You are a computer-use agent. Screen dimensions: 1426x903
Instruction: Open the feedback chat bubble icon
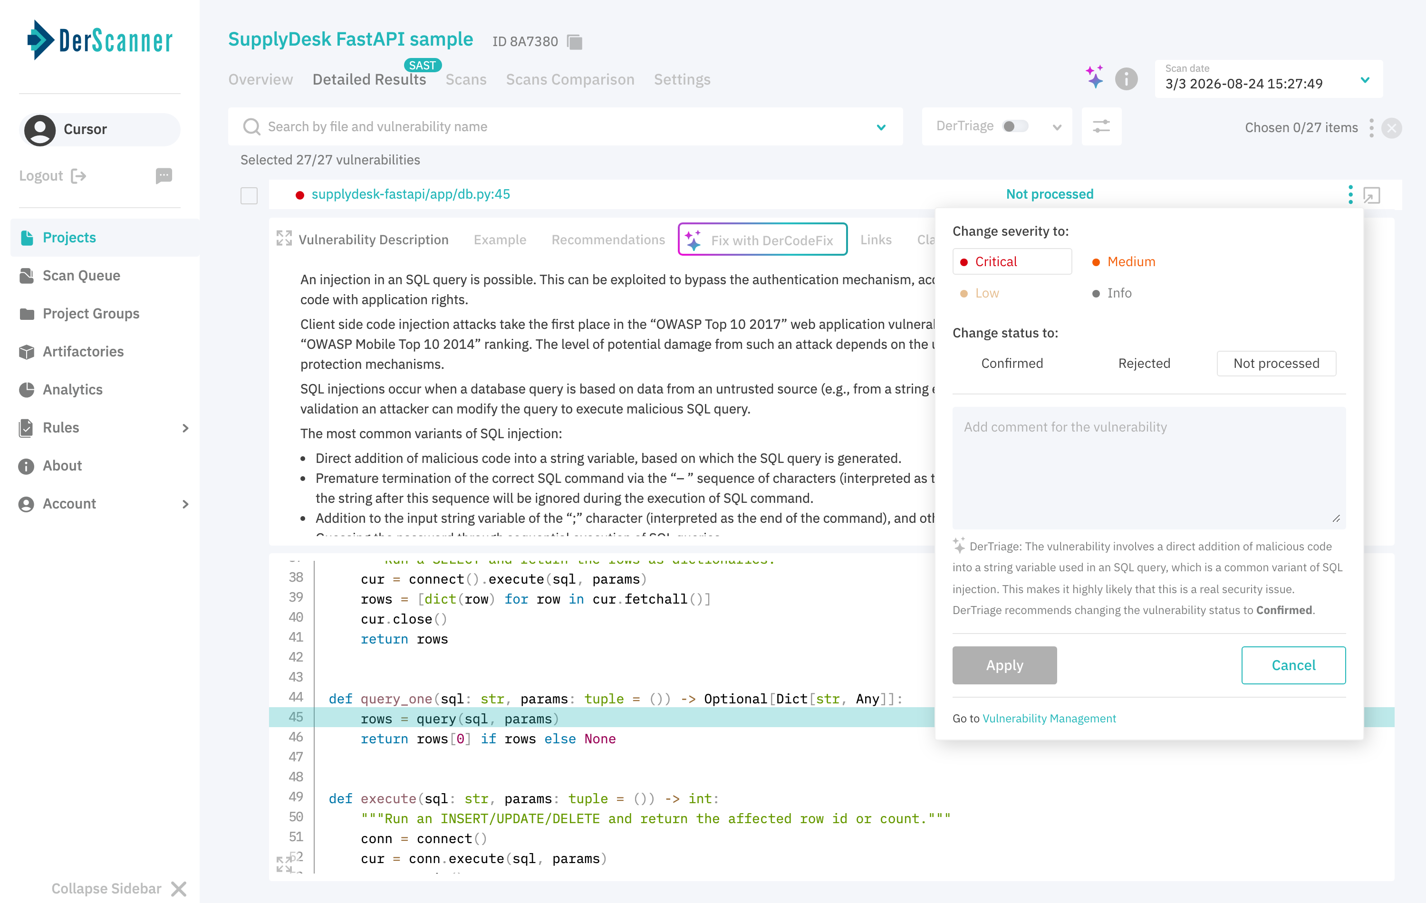(x=164, y=175)
